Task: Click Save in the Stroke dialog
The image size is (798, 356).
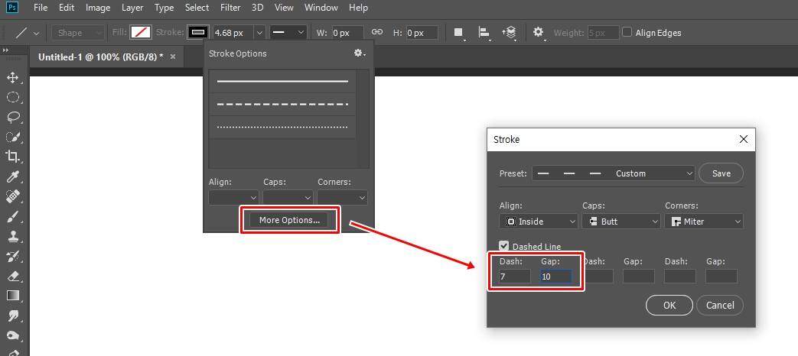Action: tap(721, 173)
